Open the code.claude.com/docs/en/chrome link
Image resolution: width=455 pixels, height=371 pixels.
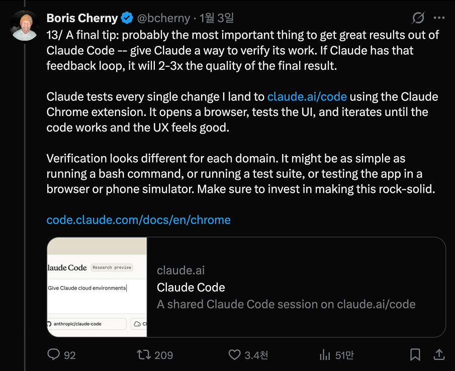tap(138, 220)
